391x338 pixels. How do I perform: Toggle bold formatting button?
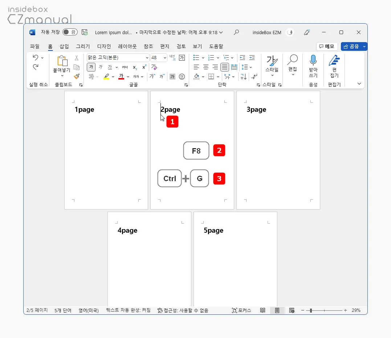coord(91,67)
